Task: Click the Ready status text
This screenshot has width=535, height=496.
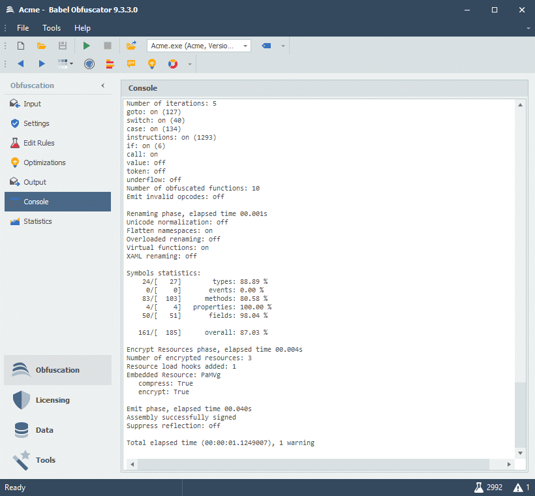Action: (15, 488)
